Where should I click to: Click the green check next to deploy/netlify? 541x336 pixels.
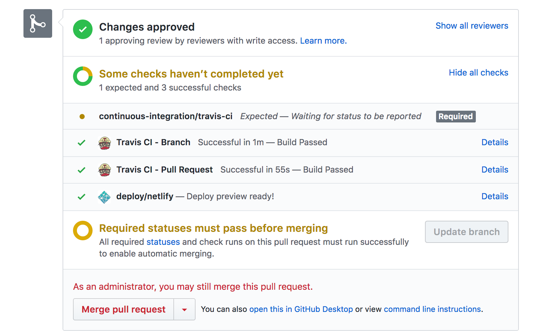tap(81, 197)
